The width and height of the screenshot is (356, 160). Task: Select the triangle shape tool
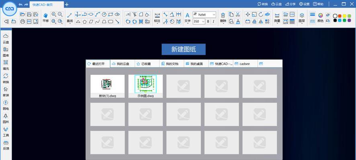pyautogui.click(x=78, y=22)
